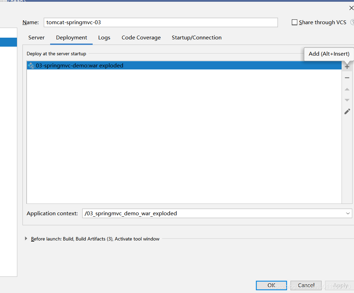Open the Logs tab
Screen dimensions: 354x293
click(x=104, y=37)
